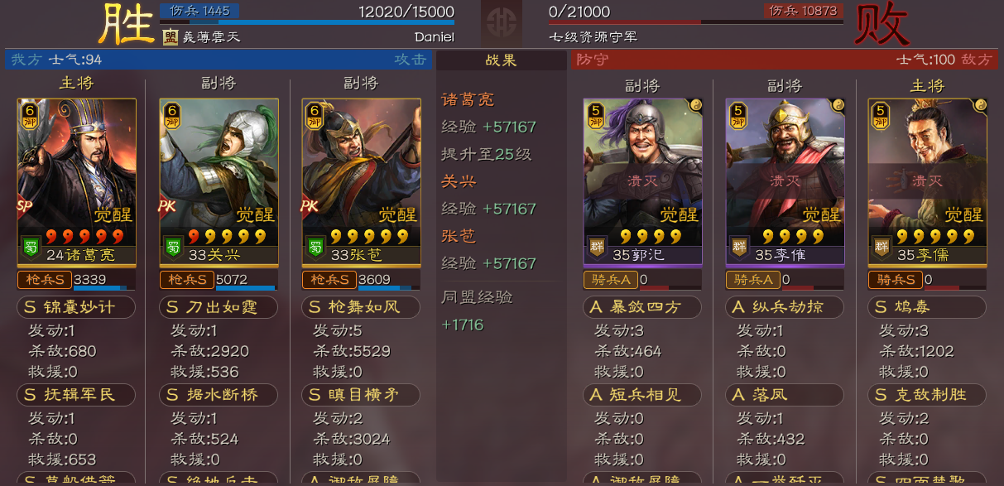Click the level 5 banner on 李傕 card
Viewport: 1004px width, 486px height.
coord(737,115)
